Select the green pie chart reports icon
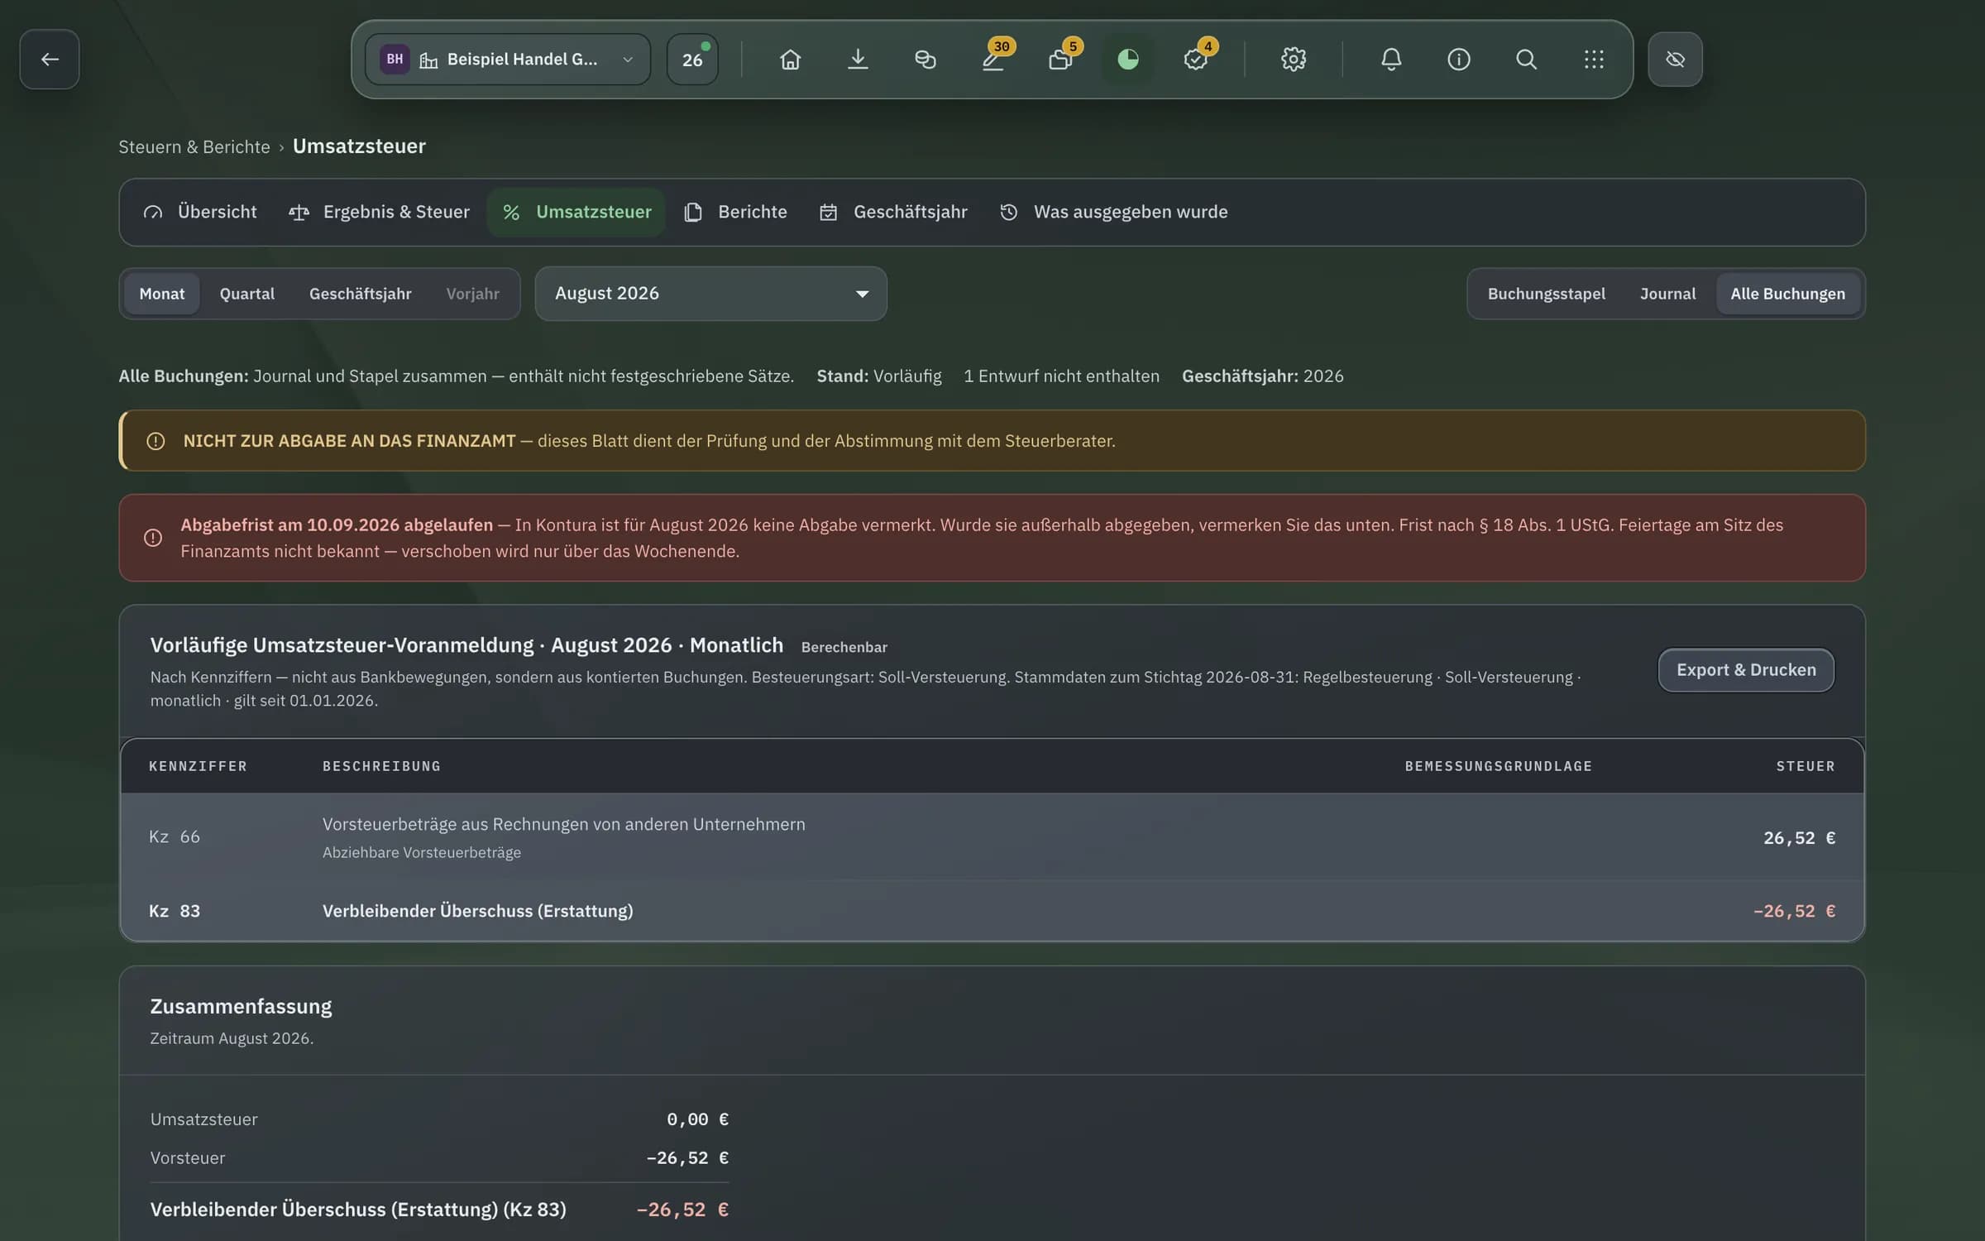Viewport: 1985px width, 1241px height. 1127,59
